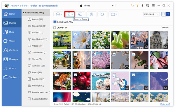Open the feedback chat icon
The width and height of the screenshot is (175, 108).
pyautogui.click(x=148, y=6)
